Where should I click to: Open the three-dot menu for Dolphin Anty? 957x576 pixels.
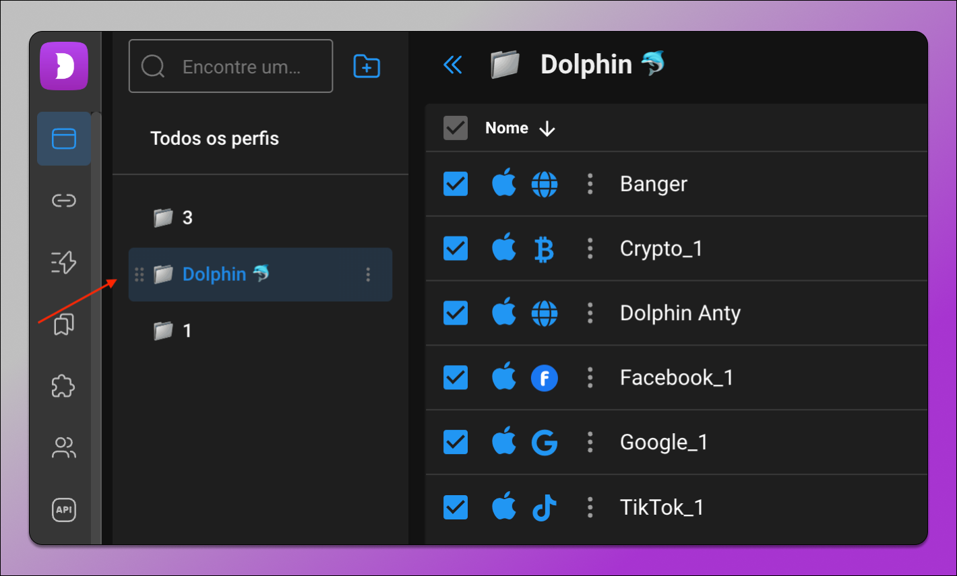click(590, 313)
